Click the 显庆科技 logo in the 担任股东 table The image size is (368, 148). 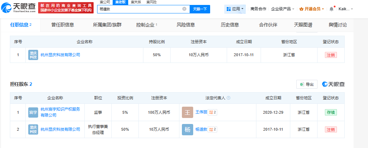click(33, 130)
